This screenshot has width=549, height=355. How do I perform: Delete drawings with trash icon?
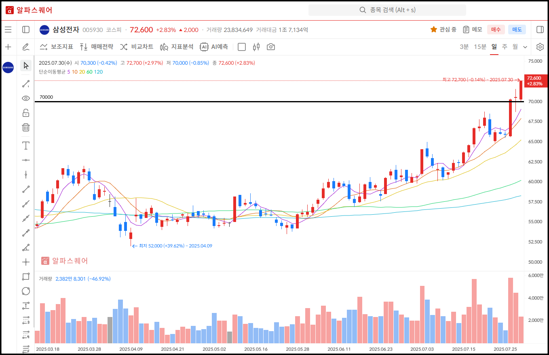26,127
